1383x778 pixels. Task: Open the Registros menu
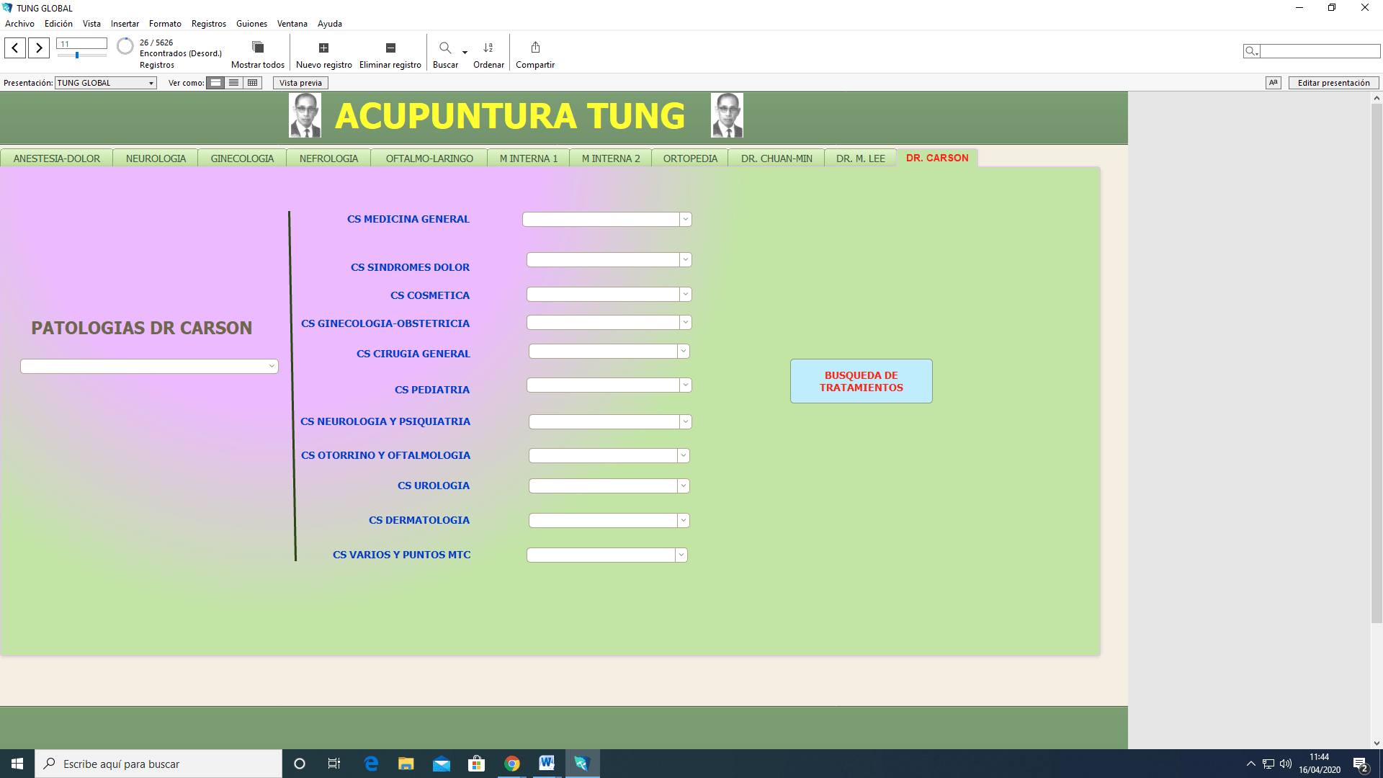208,24
